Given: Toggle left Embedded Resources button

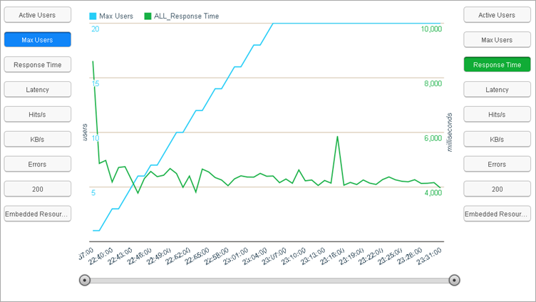Looking at the screenshot, I should click(x=38, y=214).
